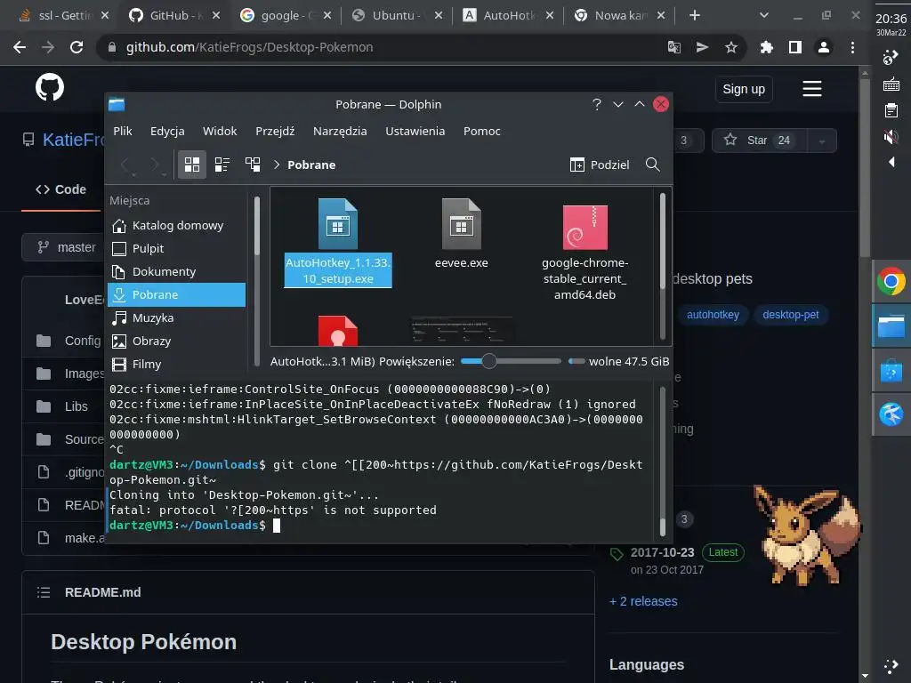The height and width of the screenshot is (683, 911).
Task: Open Dolphin help question mark button
Action: click(x=597, y=104)
